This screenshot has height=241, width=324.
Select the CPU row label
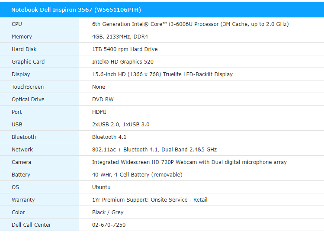(x=17, y=24)
